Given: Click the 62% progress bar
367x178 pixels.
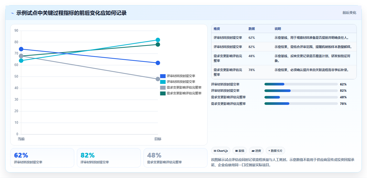Looking at the screenshot, I should 301,84.
